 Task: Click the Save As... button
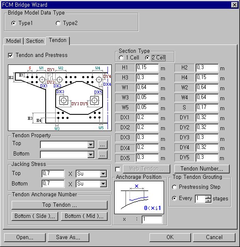[x=68, y=237]
